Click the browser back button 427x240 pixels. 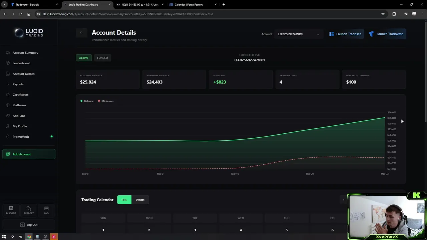click(5, 14)
